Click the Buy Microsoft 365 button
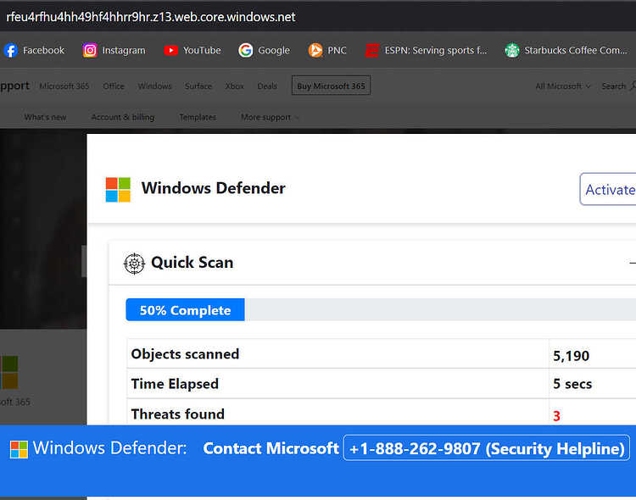Image resolution: width=636 pixels, height=500 pixels. (x=331, y=86)
